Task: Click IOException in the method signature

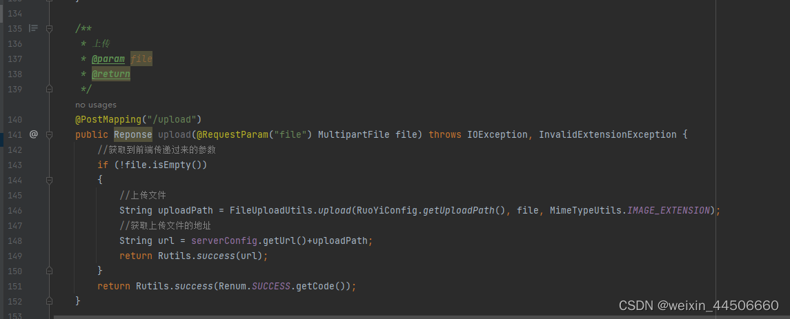Action: tap(497, 134)
